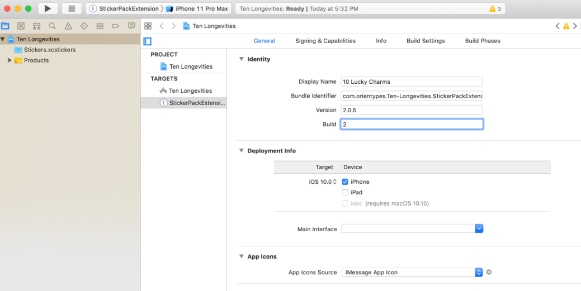This screenshot has height=291, width=581.
Task: Open the Build Settings tab
Action: tap(426, 41)
